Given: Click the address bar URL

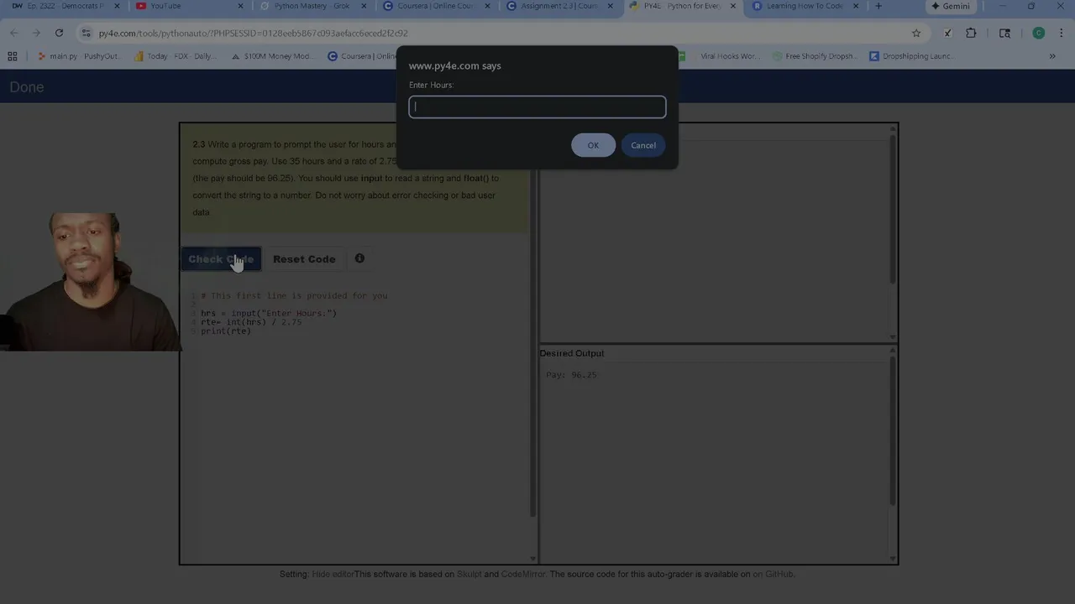Looking at the screenshot, I should (x=253, y=33).
